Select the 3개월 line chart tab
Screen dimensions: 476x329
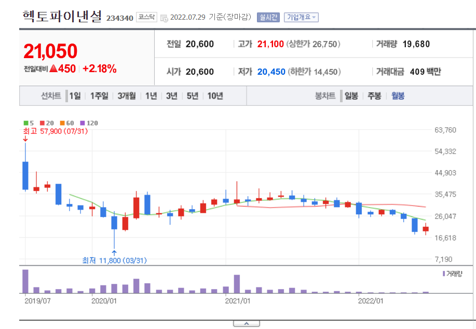click(127, 96)
